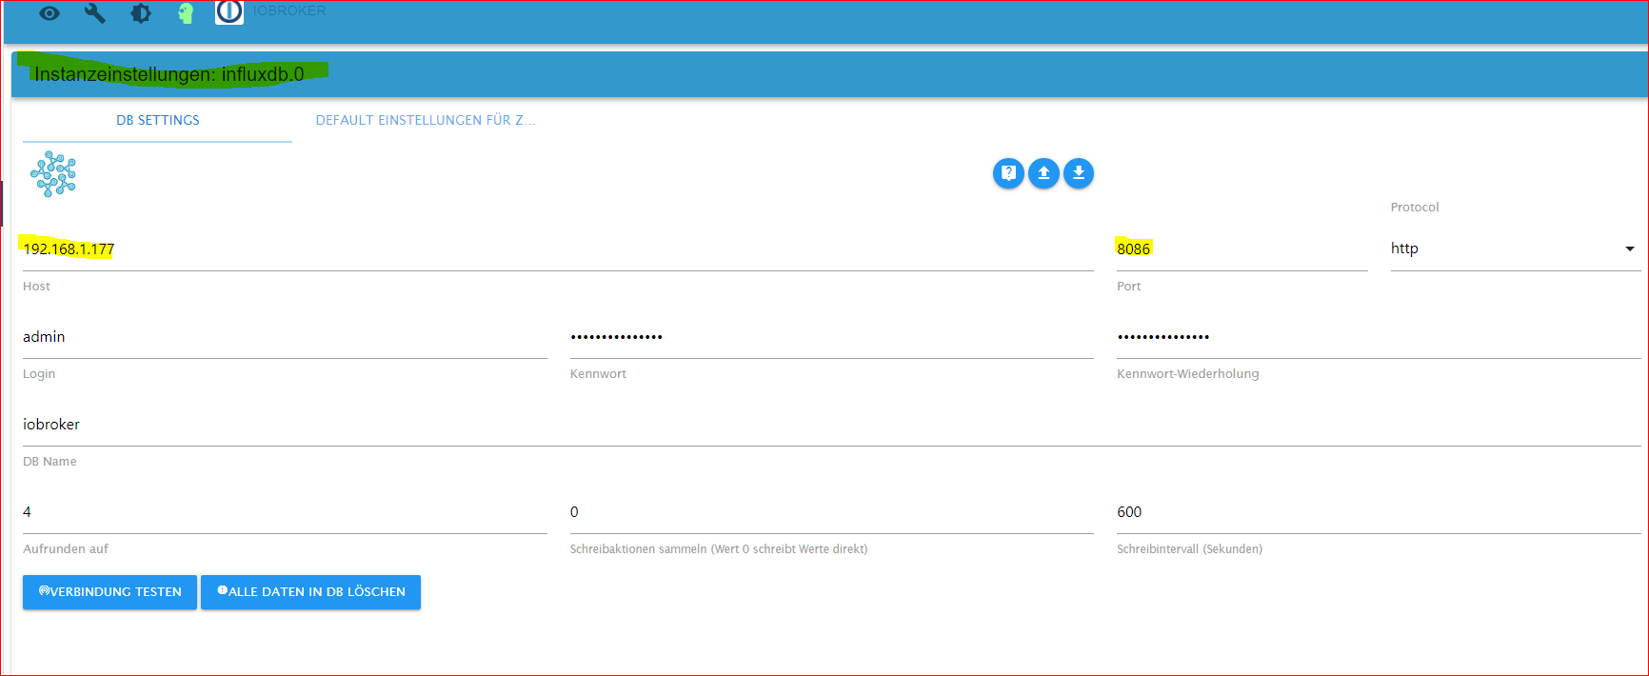Click the InfluxDB adapter logo
This screenshot has height=676, width=1649.
click(53, 174)
